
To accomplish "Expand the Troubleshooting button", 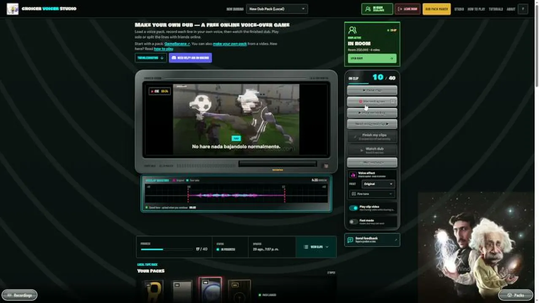I will (x=151, y=58).
